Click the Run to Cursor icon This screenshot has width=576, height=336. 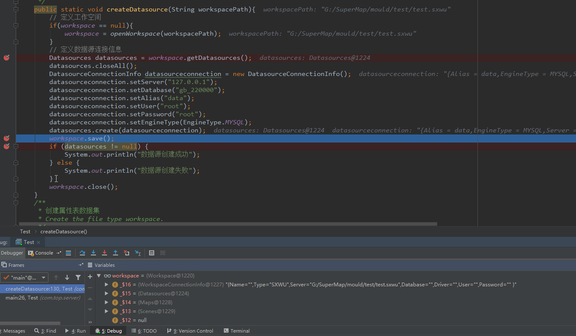pyautogui.click(x=138, y=253)
